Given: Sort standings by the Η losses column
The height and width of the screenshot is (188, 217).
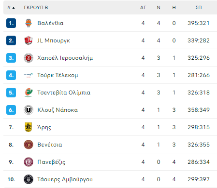Looking at the screenshot, I should tap(174, 8).
